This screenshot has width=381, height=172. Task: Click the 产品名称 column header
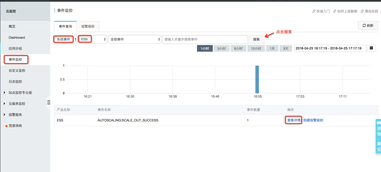pos(63,110)
